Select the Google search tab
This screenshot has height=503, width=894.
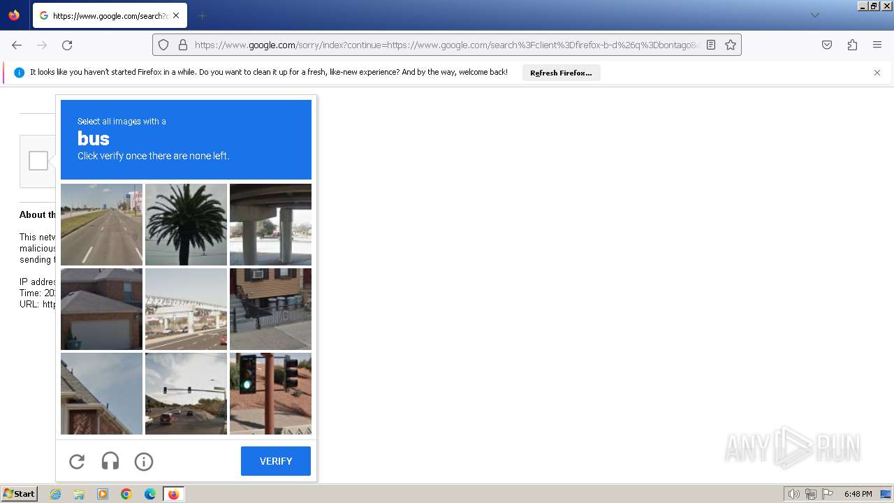pyautogui.click(x=110, y=15)
